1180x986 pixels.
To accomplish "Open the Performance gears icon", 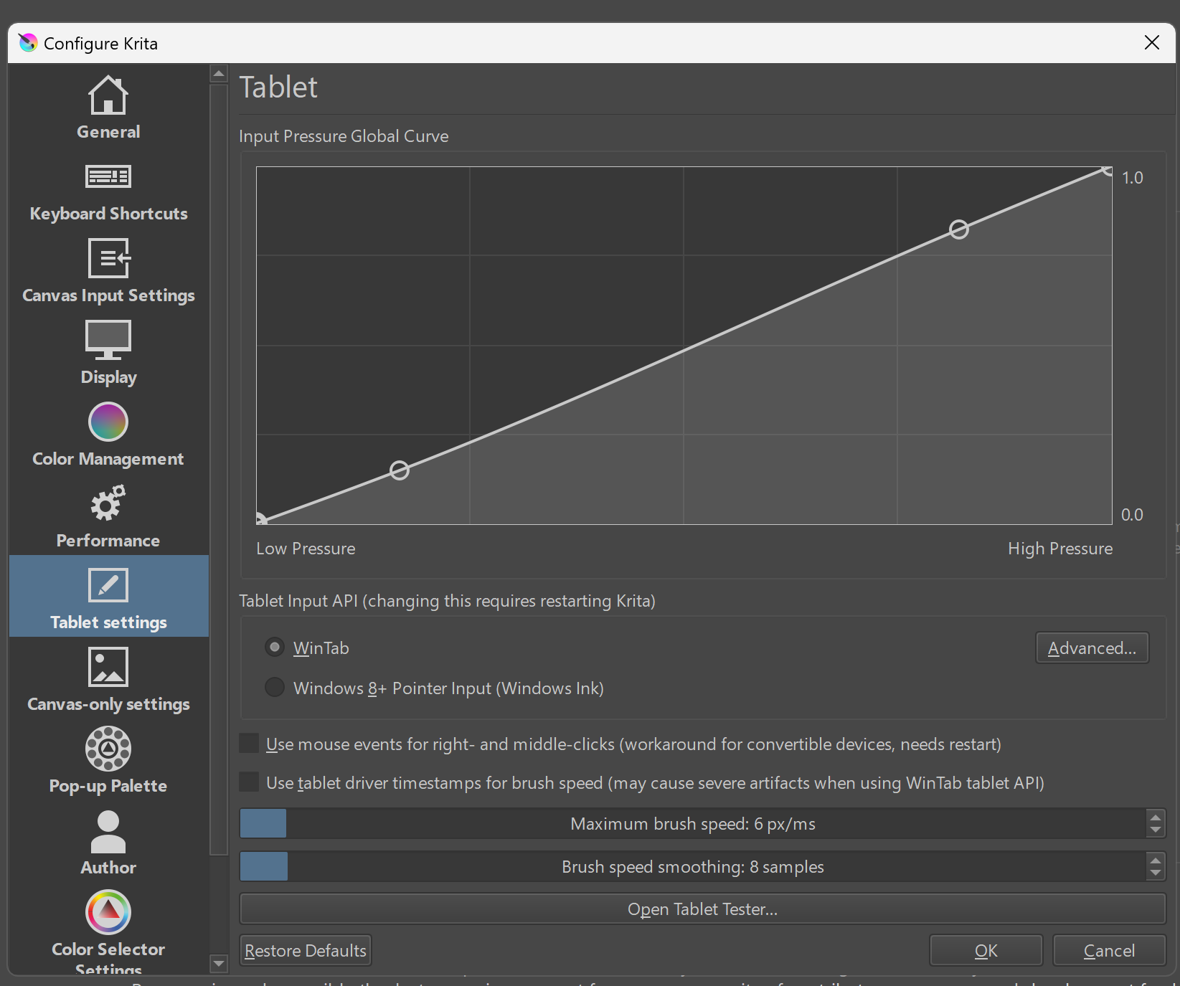I will (108, 503).
